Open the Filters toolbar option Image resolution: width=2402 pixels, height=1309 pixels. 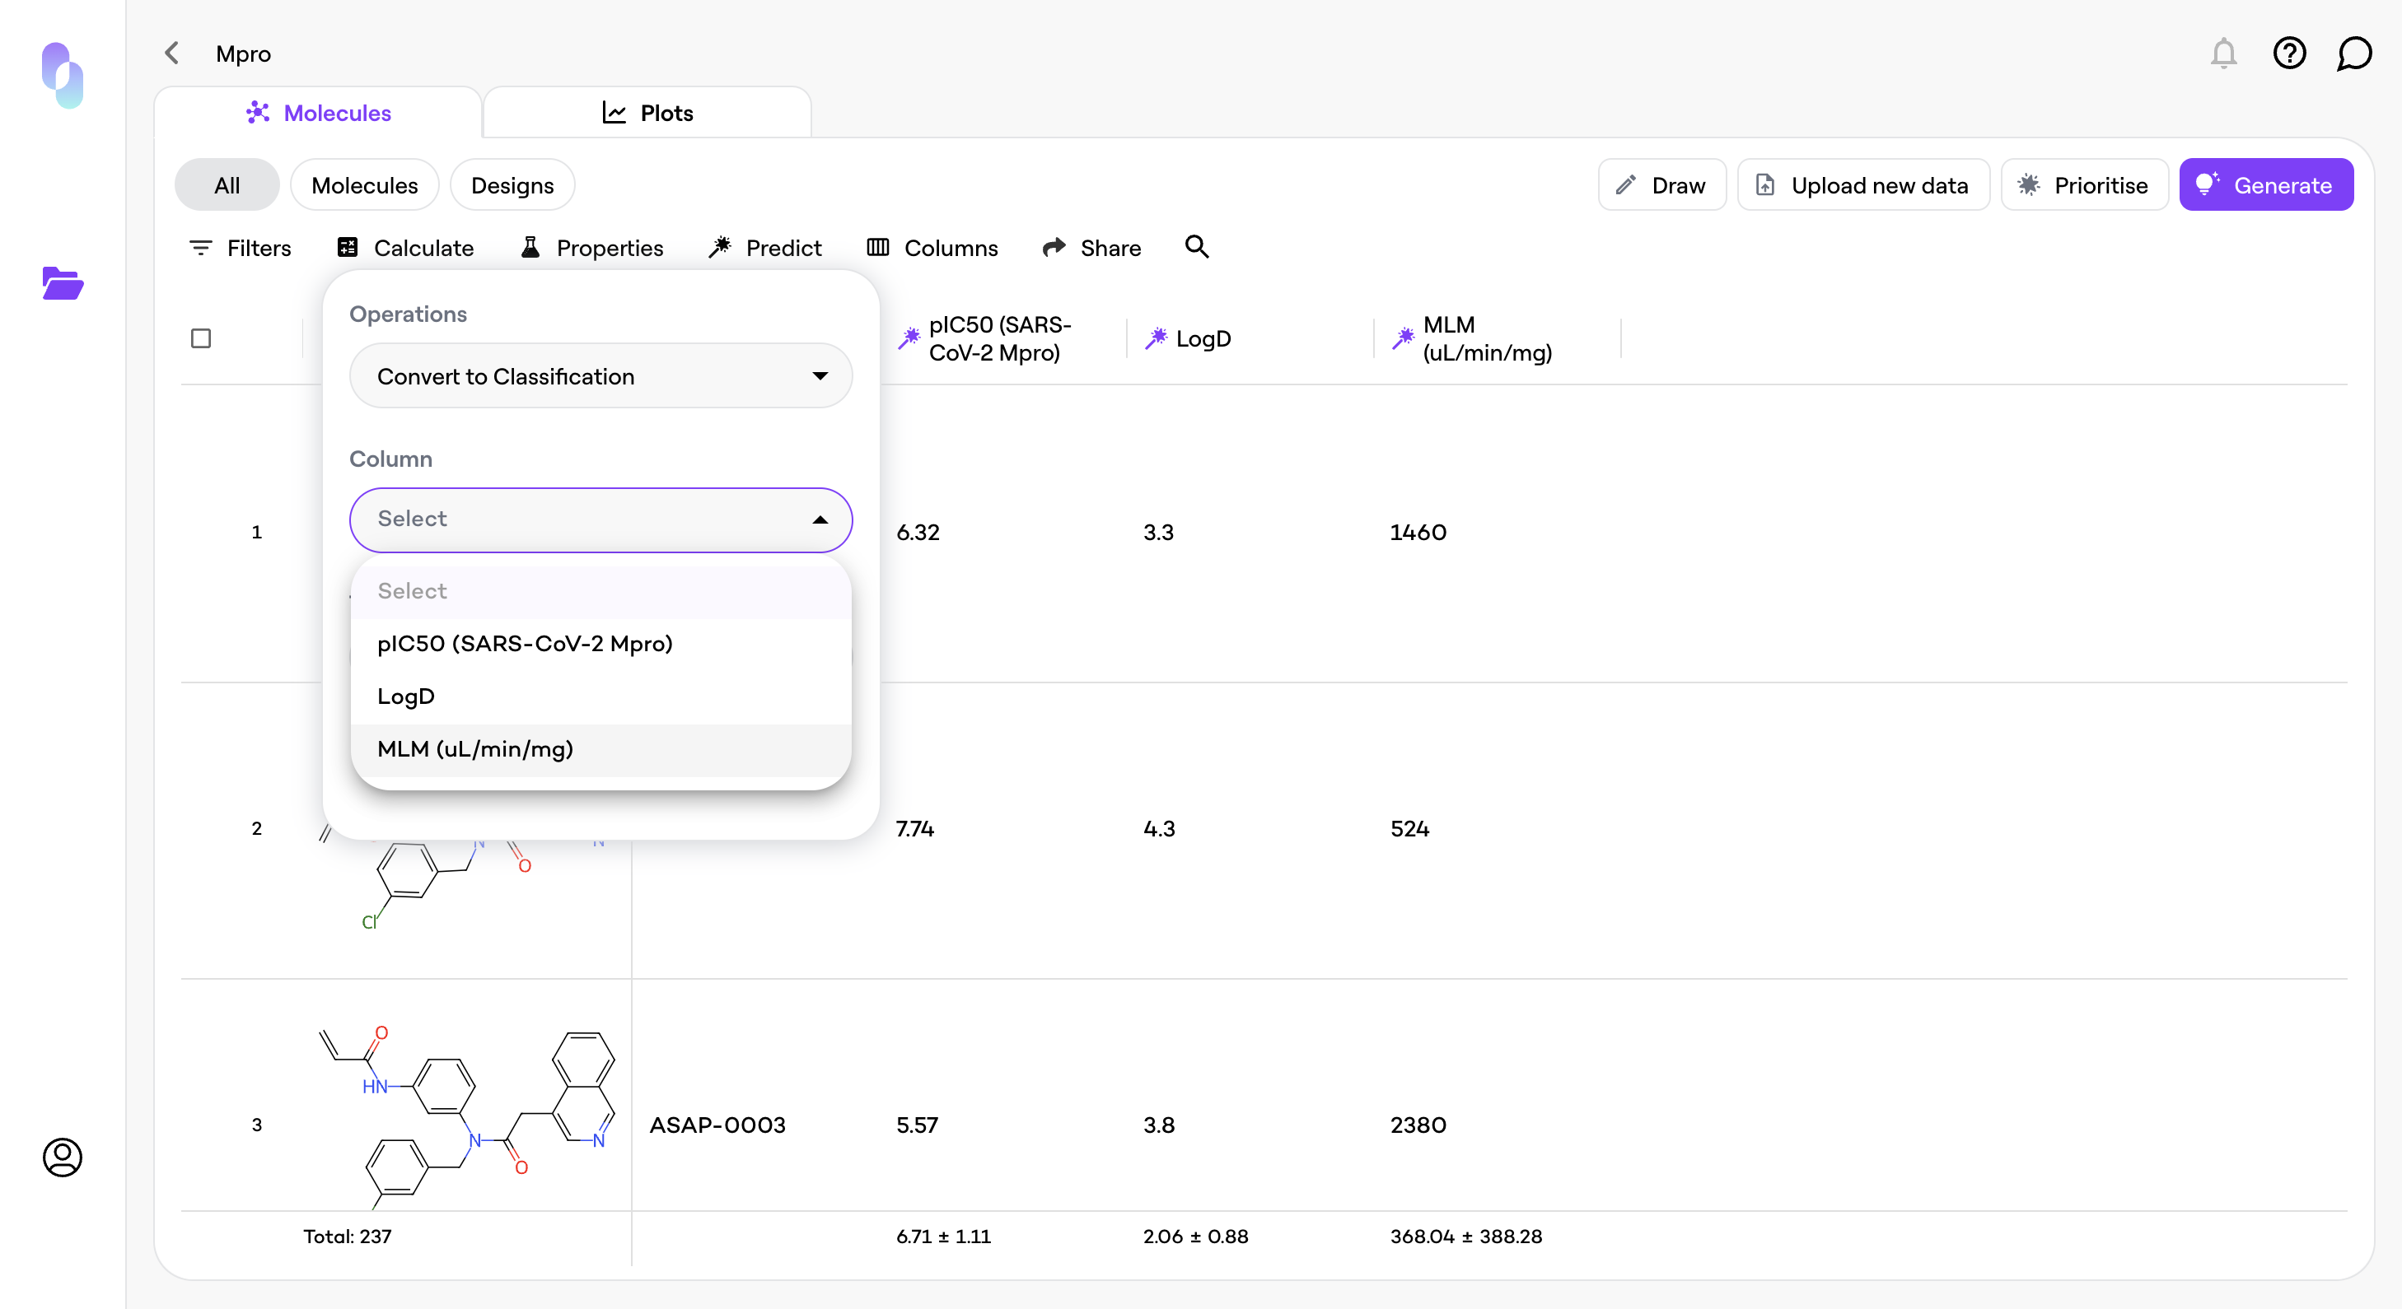(x=241, y=248)
